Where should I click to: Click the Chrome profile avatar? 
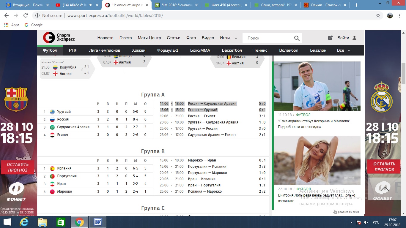coord(390,15)
